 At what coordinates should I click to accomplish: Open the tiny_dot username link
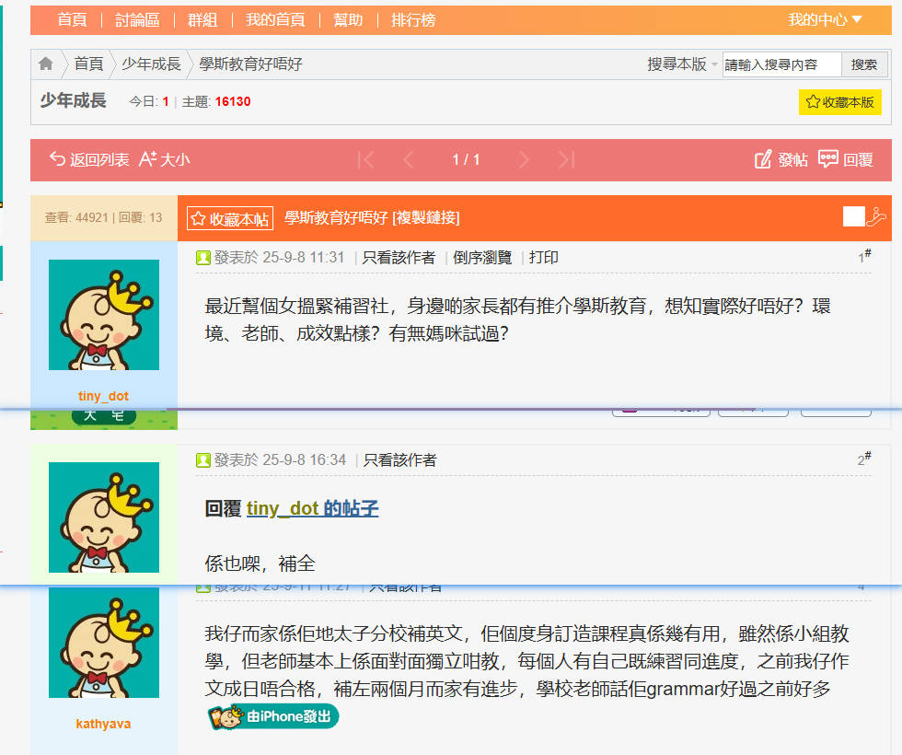point(103,396)
